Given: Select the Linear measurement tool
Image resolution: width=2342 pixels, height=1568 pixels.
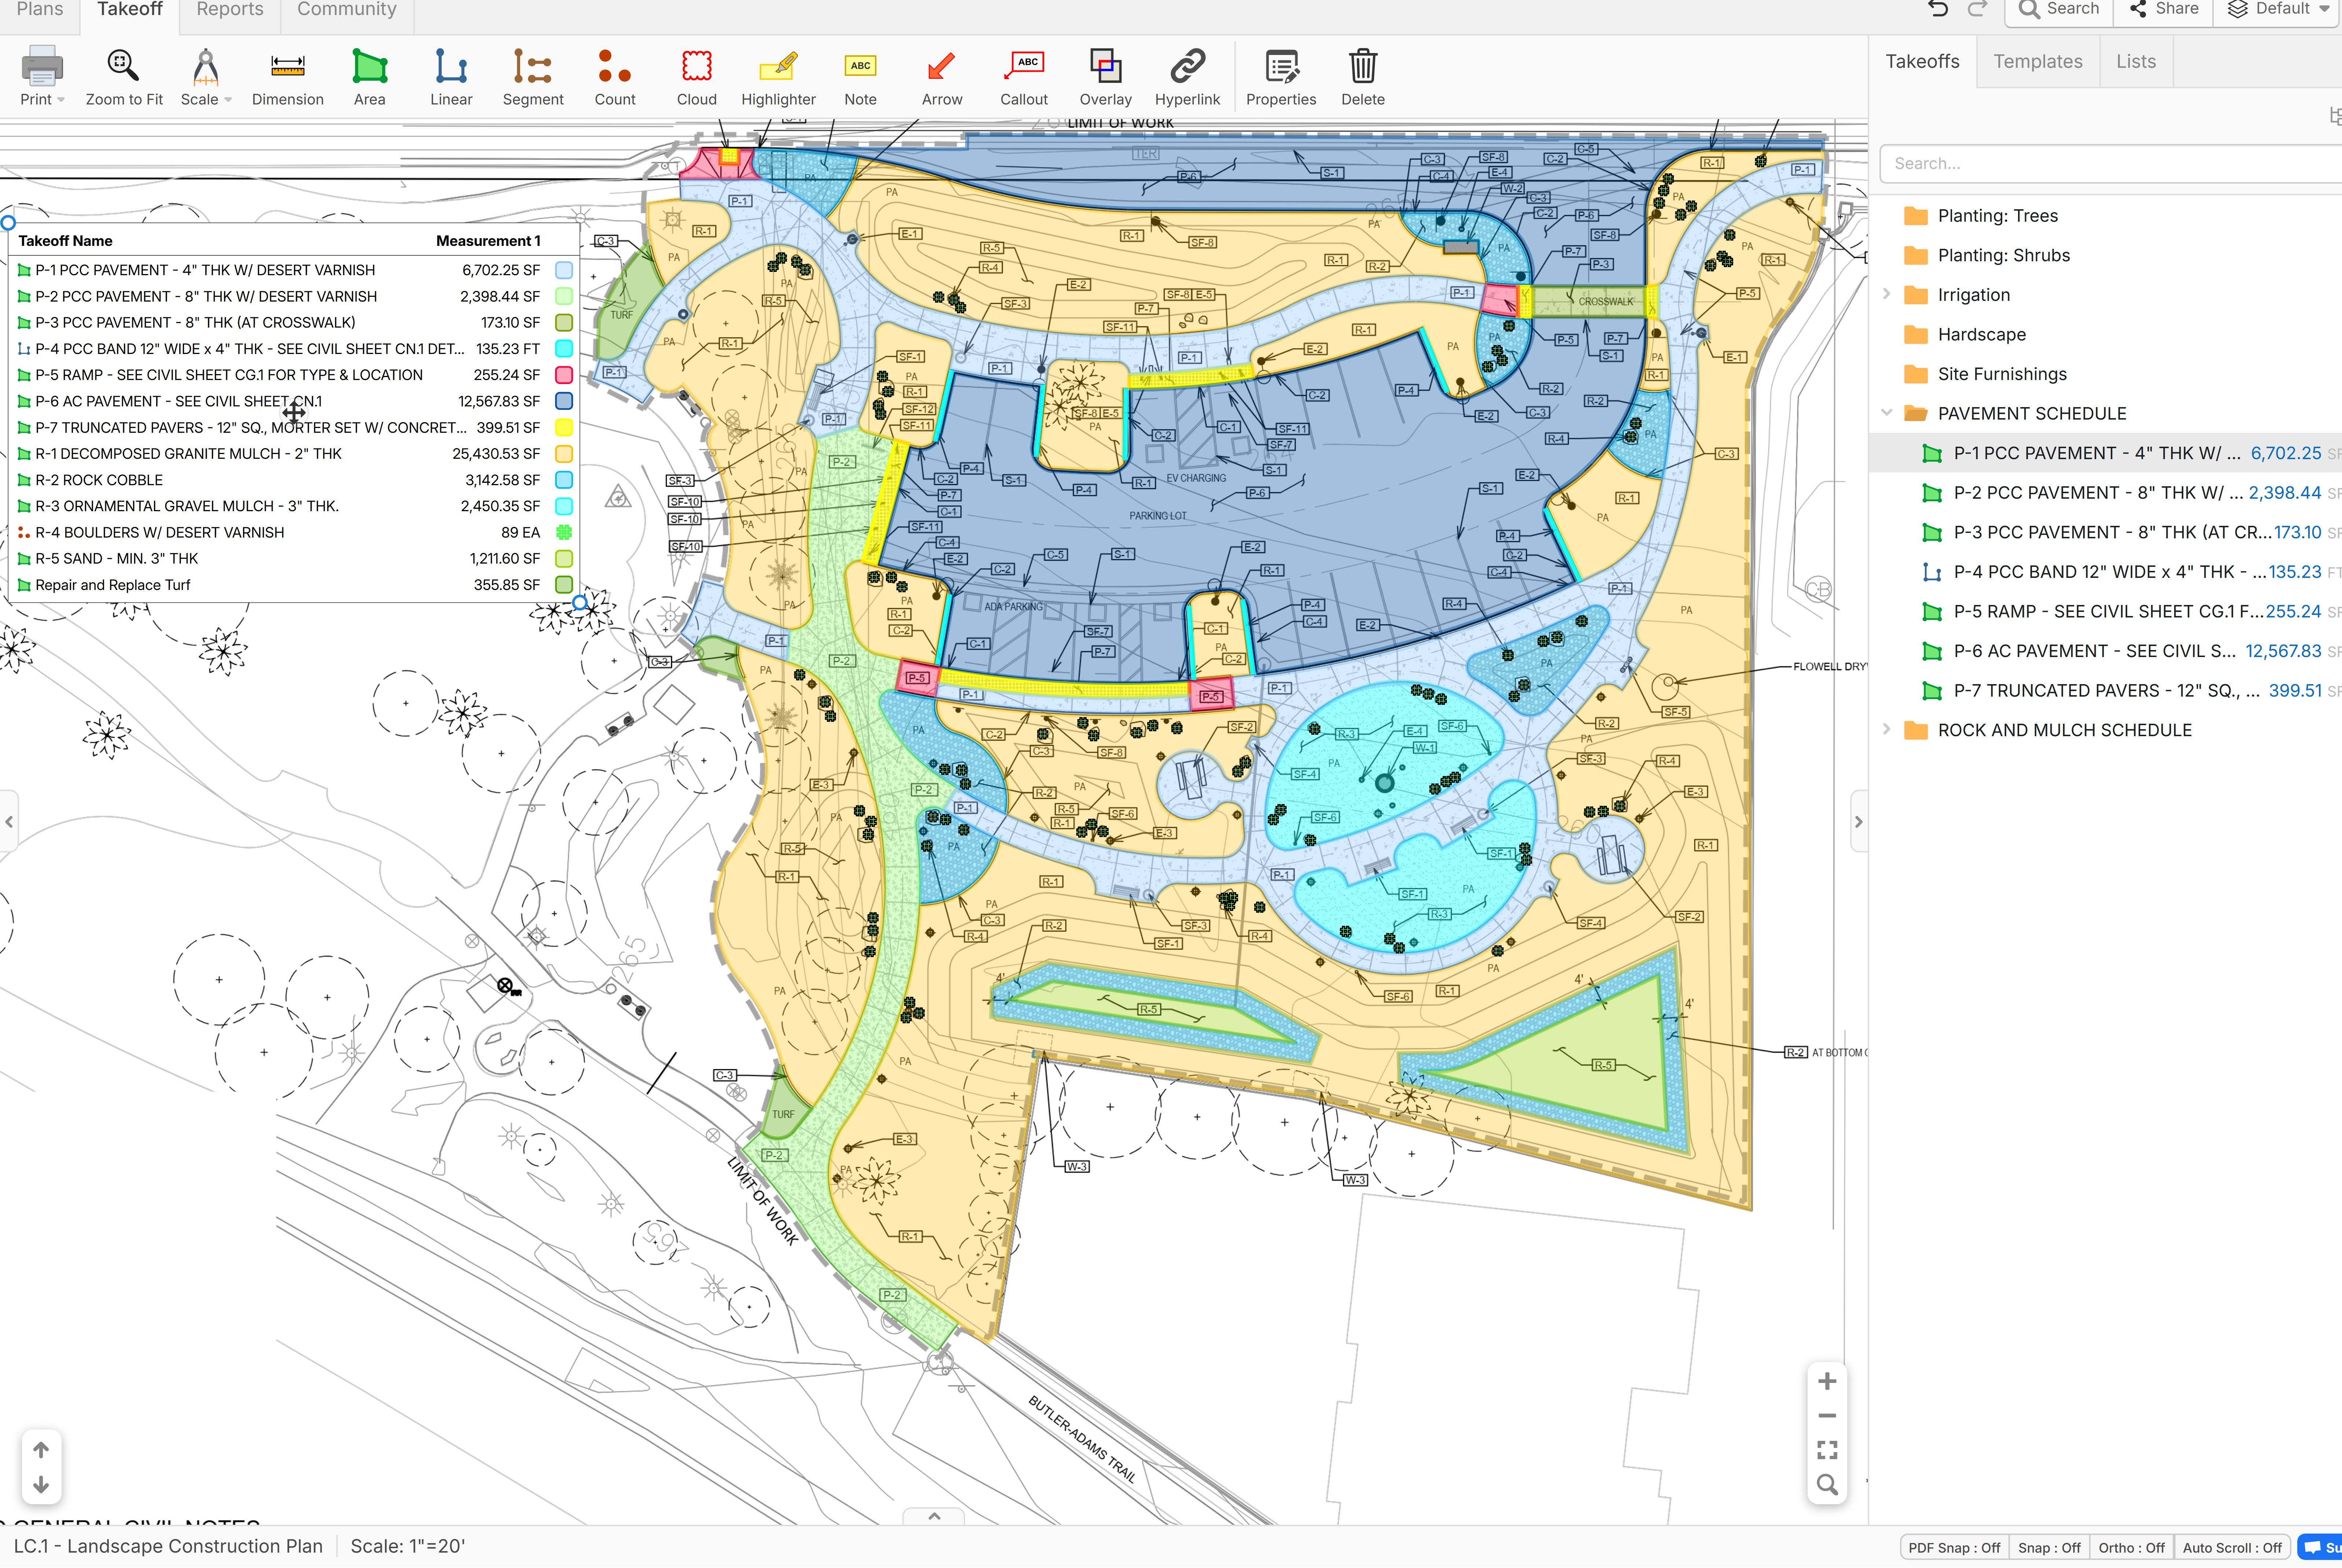Looking at the screenshot, I should 451,77.
